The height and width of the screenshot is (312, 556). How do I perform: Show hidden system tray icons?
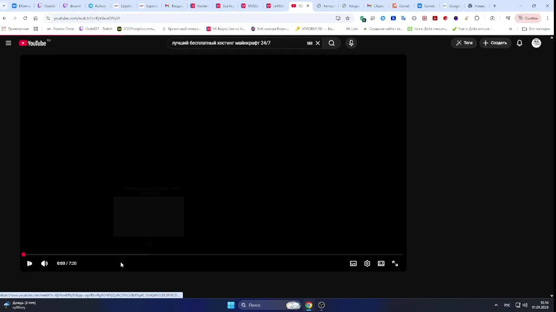496,305
